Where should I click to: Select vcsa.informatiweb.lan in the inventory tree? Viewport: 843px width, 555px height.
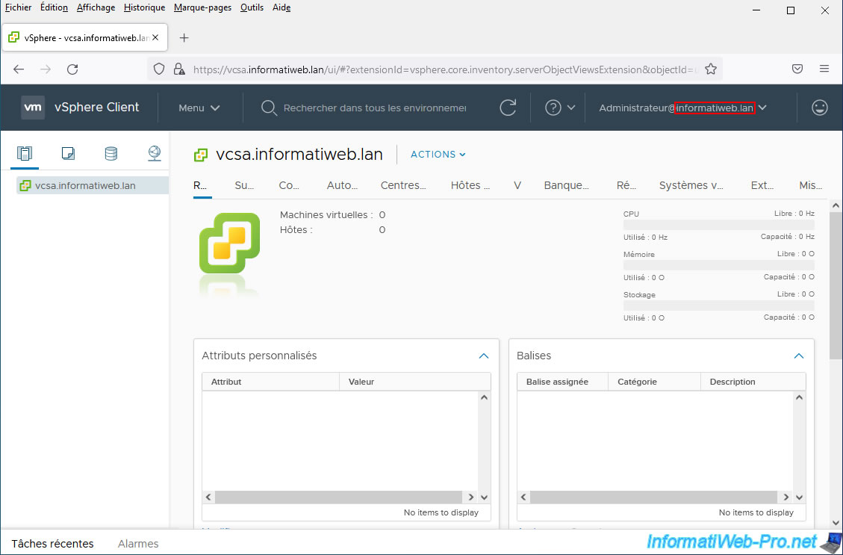click(93, 185)
